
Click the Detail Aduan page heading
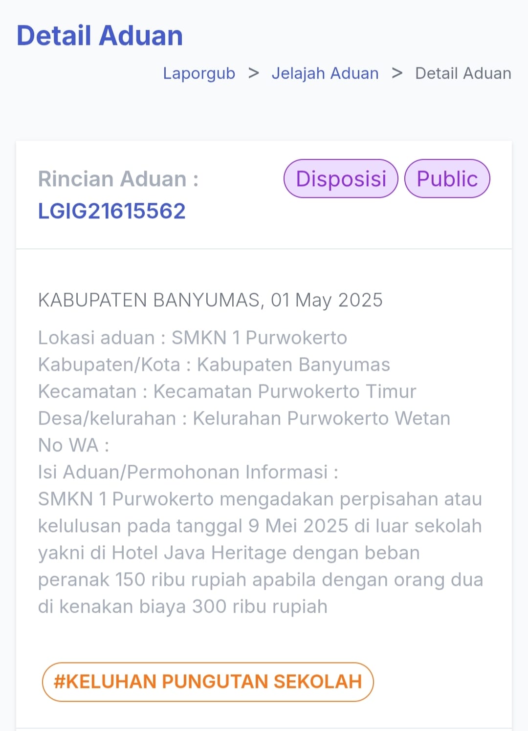coord(100,36)
